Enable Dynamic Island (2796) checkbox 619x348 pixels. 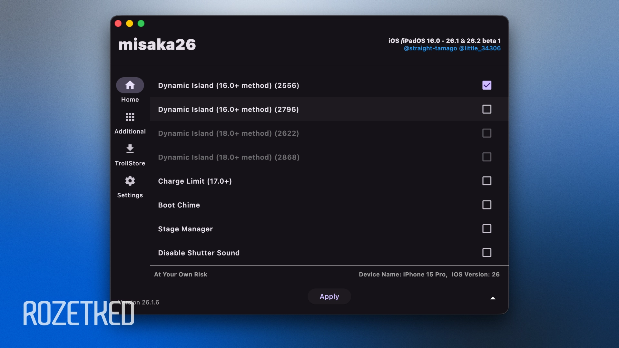486,109
